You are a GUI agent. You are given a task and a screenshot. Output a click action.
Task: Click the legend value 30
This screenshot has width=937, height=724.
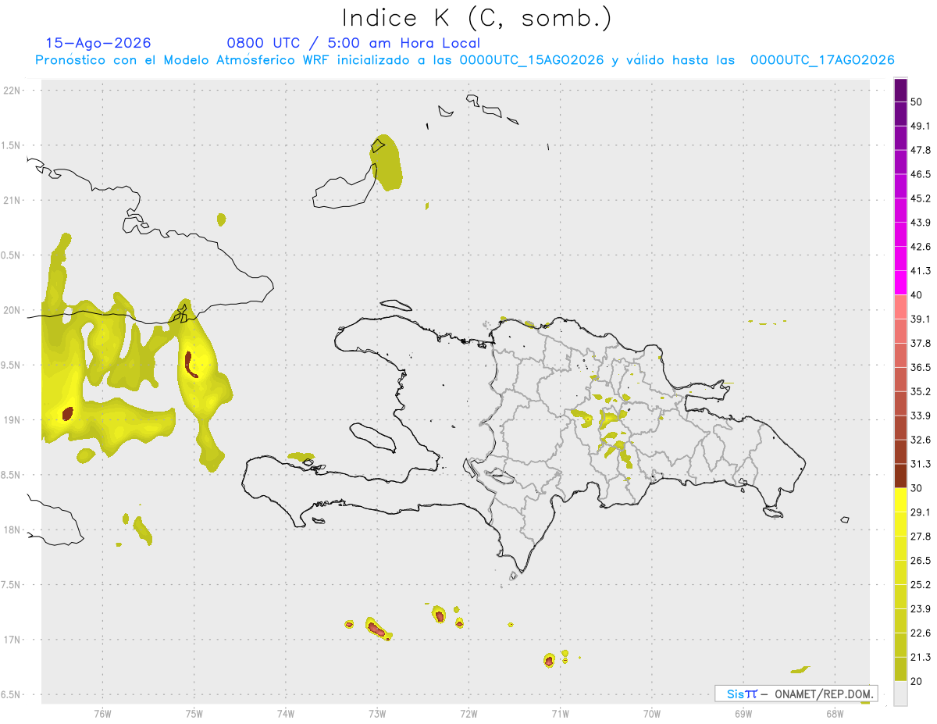coord(917,488)
